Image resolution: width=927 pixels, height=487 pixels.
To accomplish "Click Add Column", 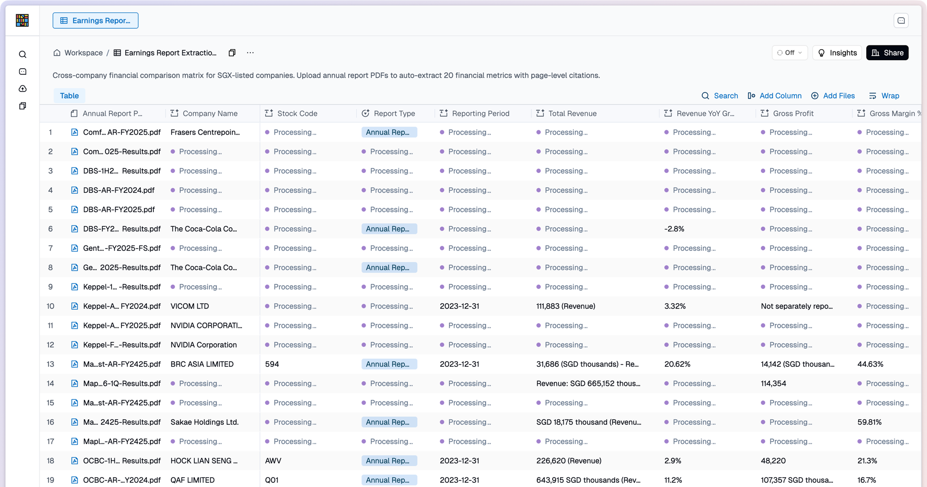I will pos(775,96).
